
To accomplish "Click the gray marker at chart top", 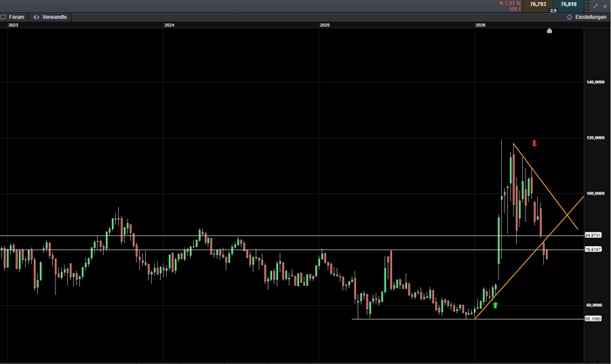I will [549, 31].
